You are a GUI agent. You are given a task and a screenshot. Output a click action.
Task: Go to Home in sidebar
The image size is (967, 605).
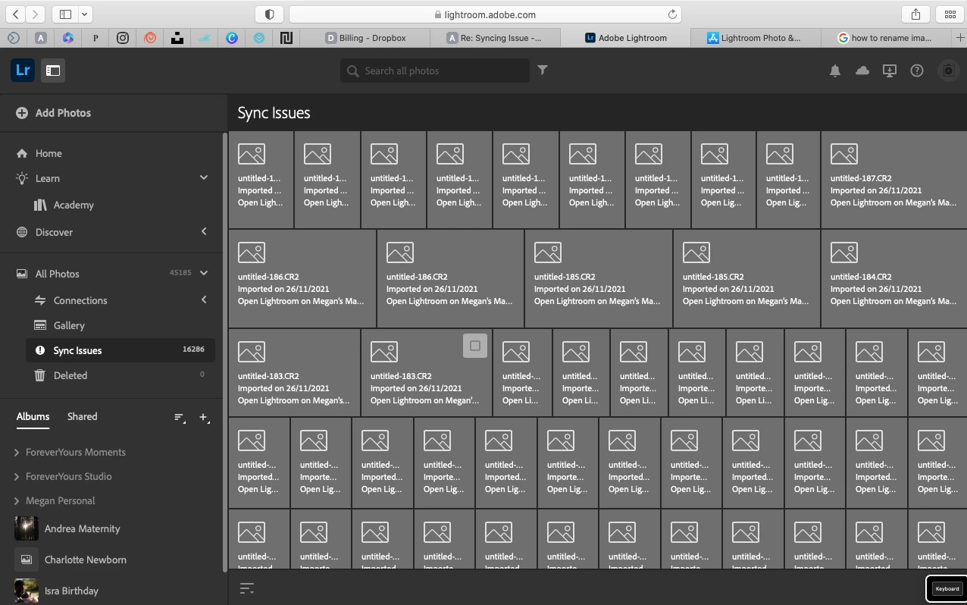pyautogui.click(x=49, y=153)
